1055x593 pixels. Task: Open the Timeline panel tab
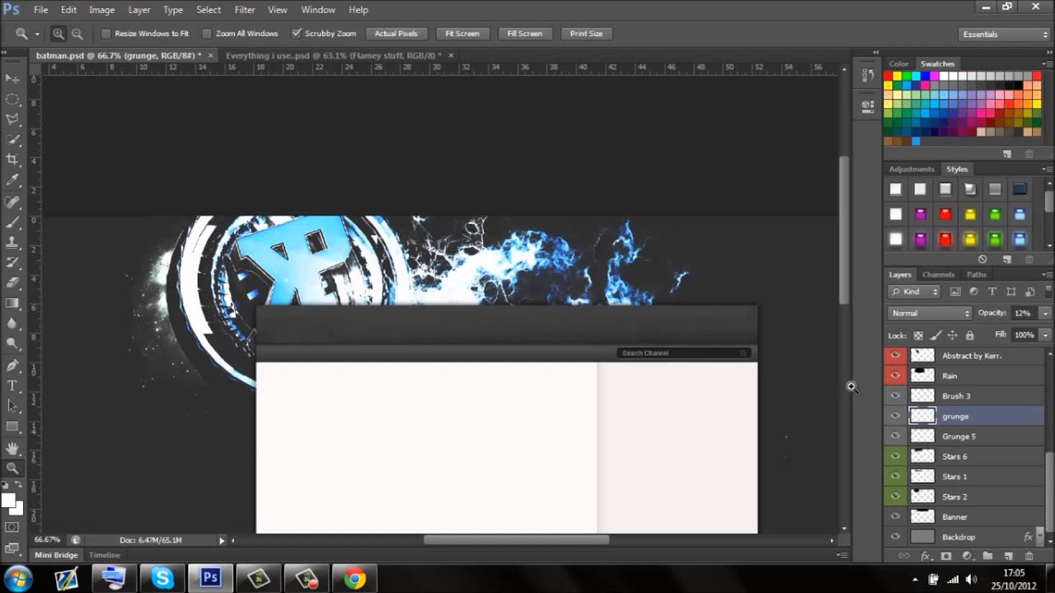[x=105, y=555]
